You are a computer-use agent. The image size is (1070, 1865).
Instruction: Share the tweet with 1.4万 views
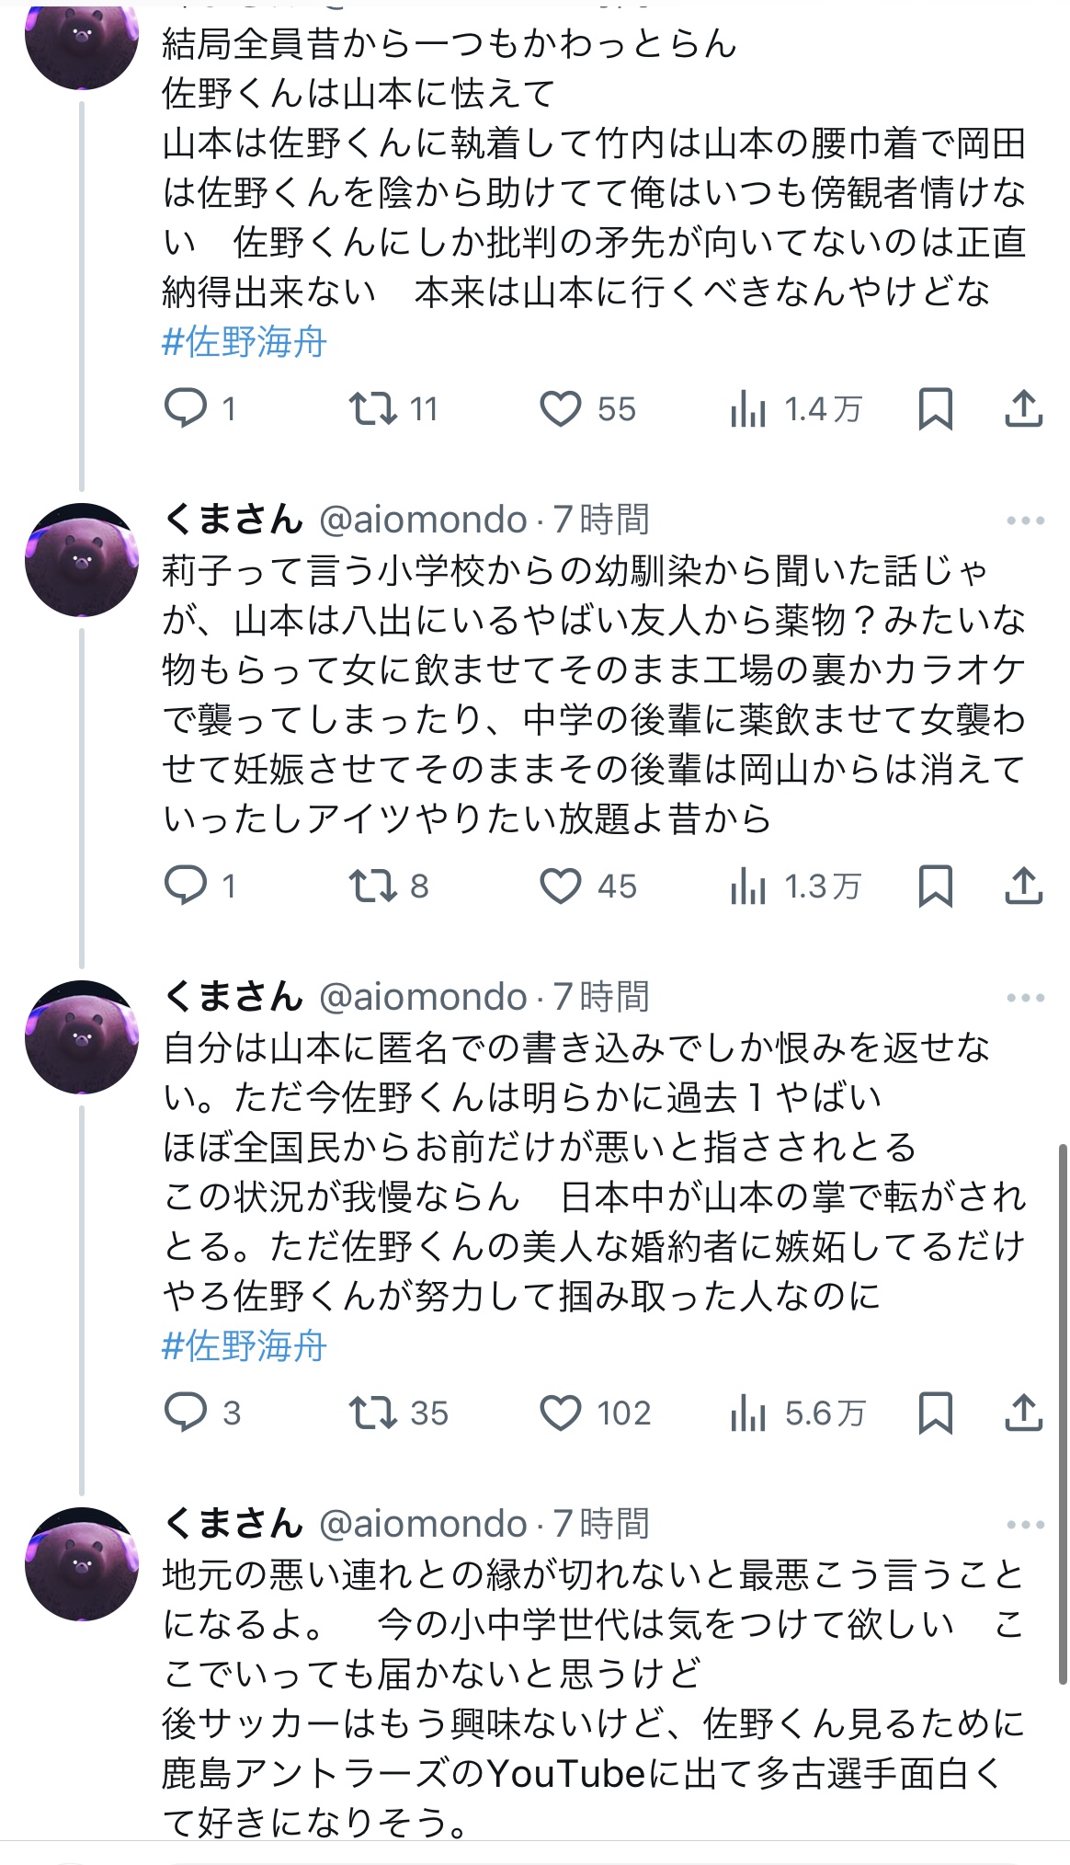[1023, 408]
